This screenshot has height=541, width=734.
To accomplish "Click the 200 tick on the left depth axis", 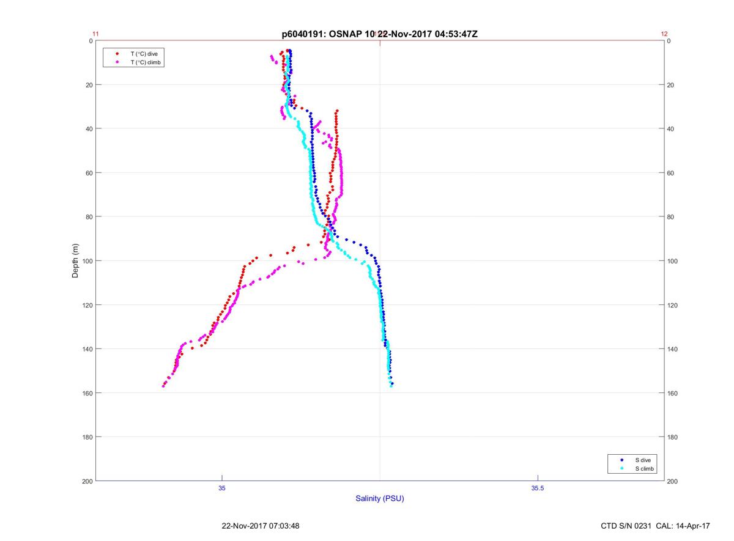I will (86, 481).
